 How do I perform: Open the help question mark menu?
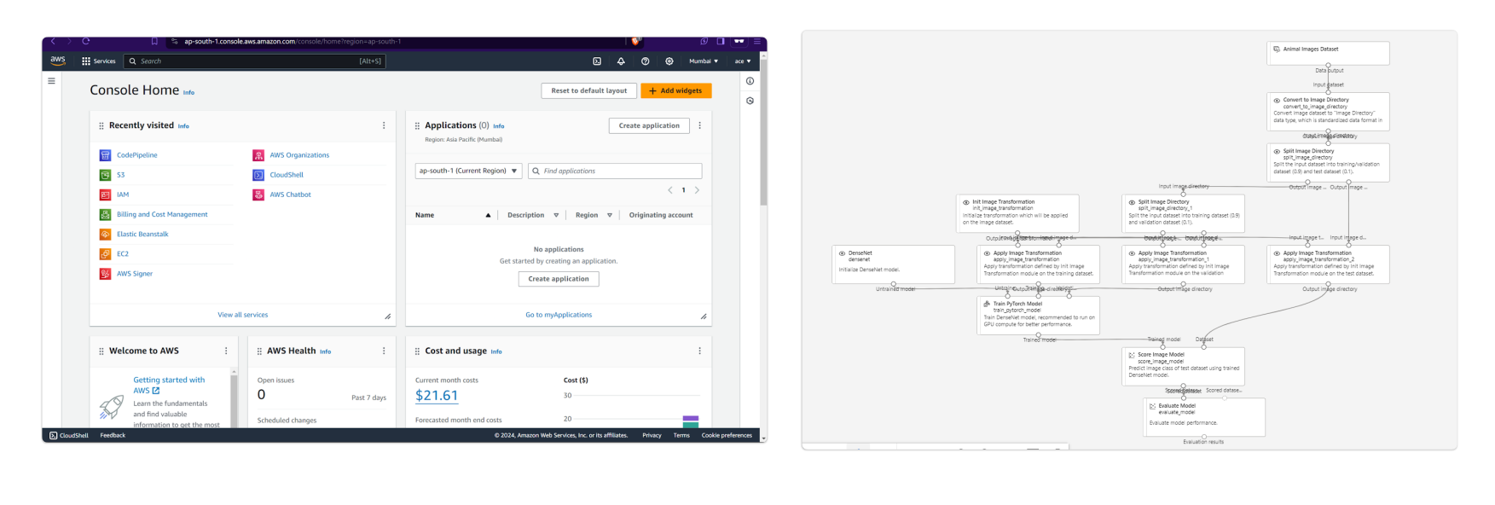pyautogui.click(x=645, y=61)
